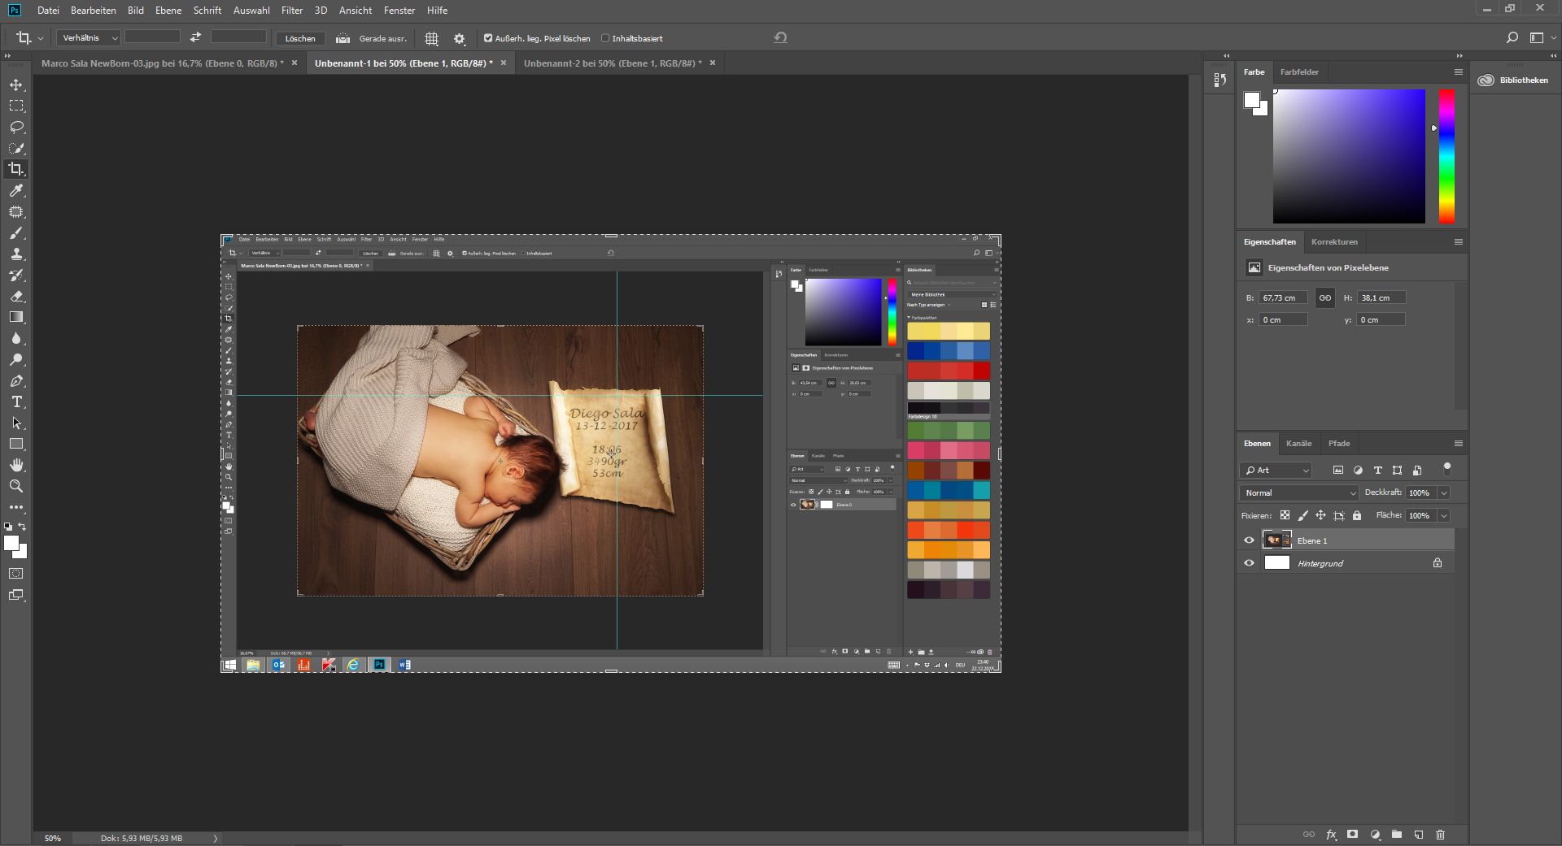Select the Zoom tool
1562x846 pixels.
(16, 486)
